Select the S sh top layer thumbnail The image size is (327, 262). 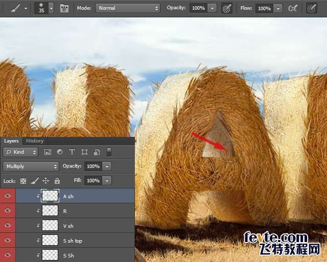pos(50,240)
